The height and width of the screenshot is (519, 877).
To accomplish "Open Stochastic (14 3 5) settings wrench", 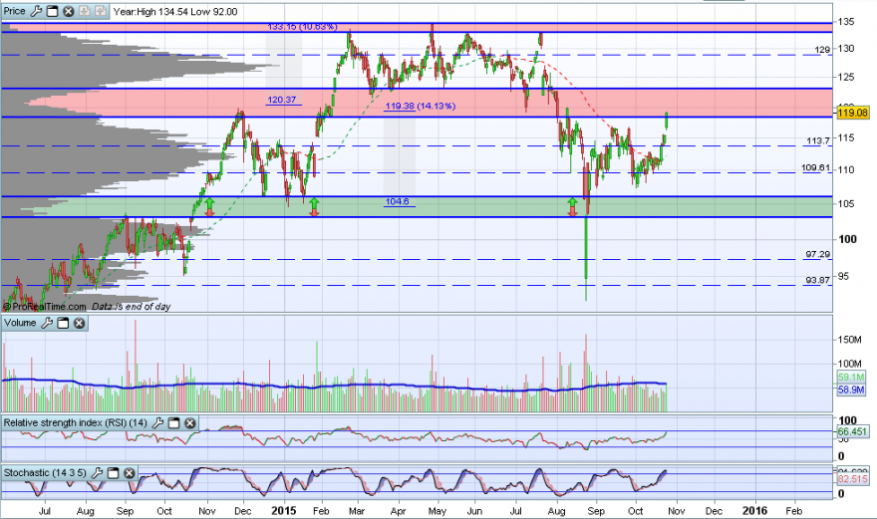I will point(97,473).
